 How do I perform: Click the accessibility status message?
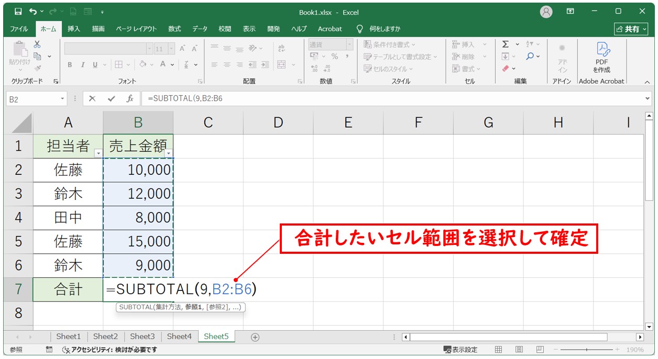pyautogui.click(x=109, y=350)
